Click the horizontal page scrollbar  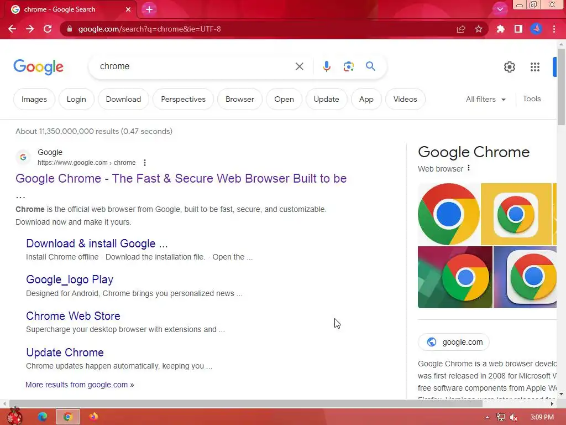[x=245, y=403]
